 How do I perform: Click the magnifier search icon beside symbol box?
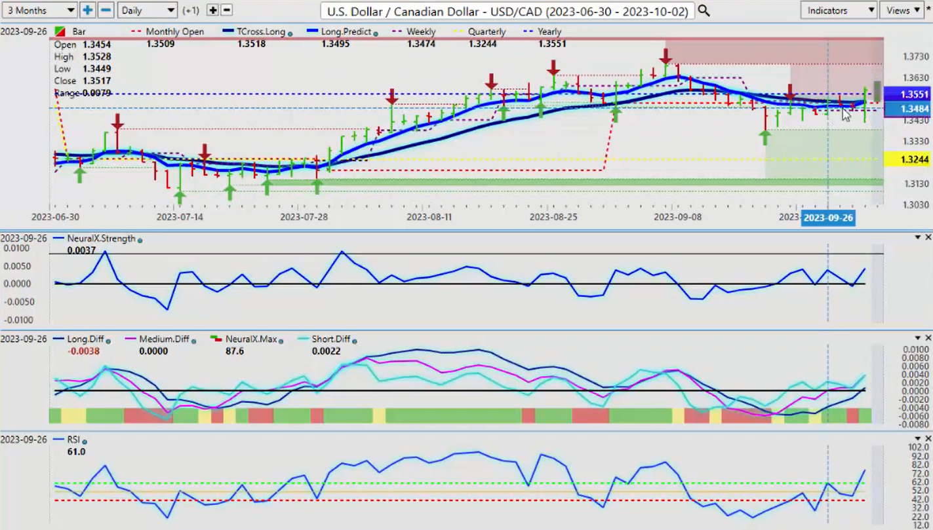point(704,10)
